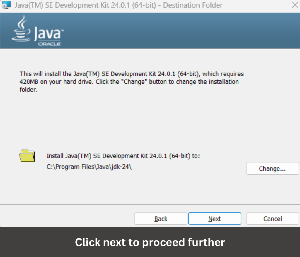Viewport: 300px width, 257px height.
Task: Click the ORACLE text under the Java logo
Action: [49, 44]
